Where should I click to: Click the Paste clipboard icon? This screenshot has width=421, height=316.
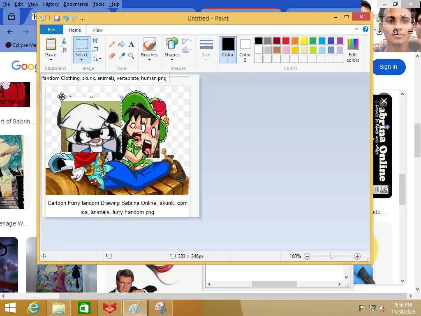point(51,44)
